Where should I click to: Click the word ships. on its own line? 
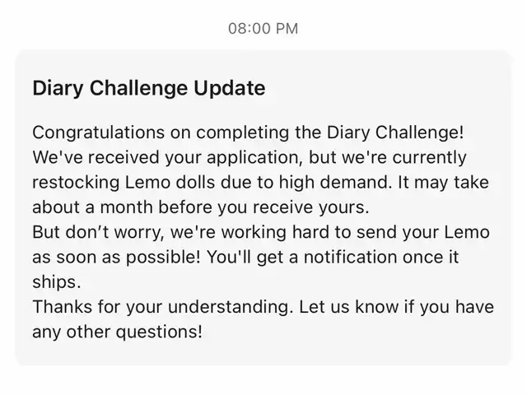pos(57,282)
